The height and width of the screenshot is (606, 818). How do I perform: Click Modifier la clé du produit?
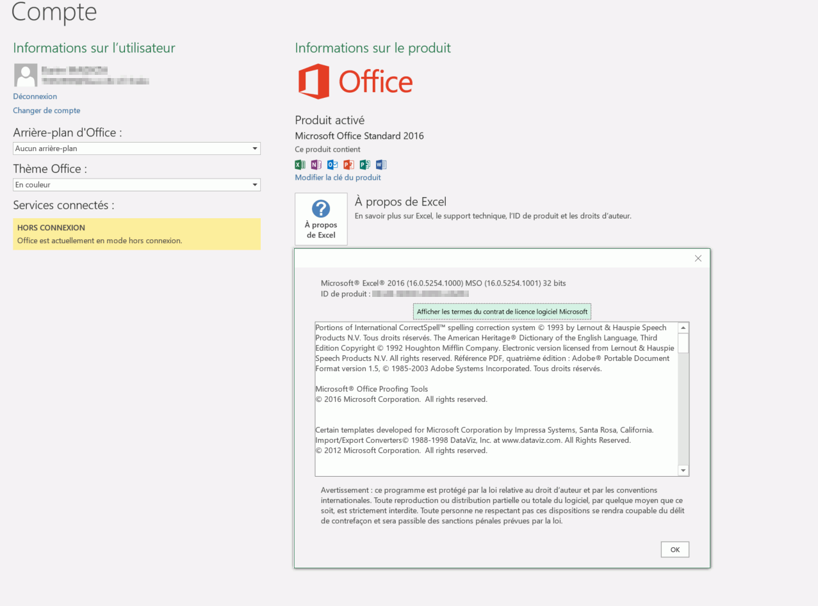(x=338, y=178)
